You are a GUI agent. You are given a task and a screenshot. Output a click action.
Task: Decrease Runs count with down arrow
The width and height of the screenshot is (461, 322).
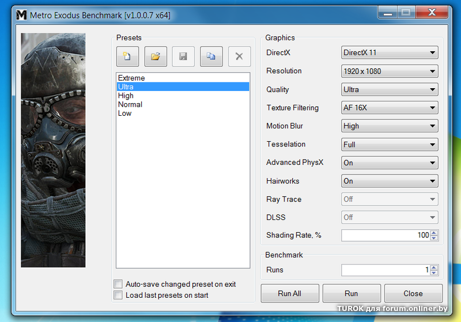coord(434,272)
